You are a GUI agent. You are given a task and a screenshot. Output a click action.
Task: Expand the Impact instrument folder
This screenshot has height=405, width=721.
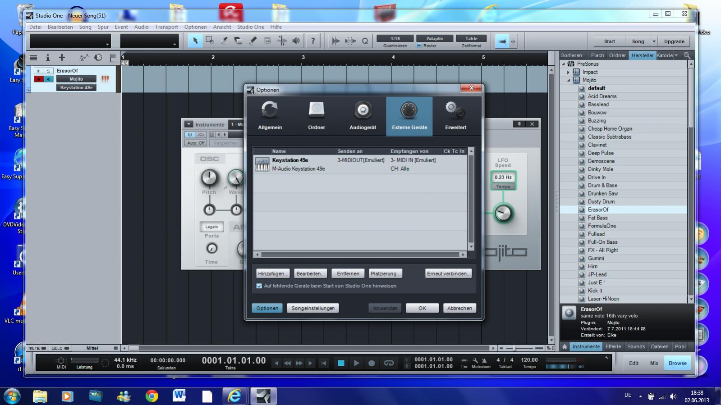568,72
